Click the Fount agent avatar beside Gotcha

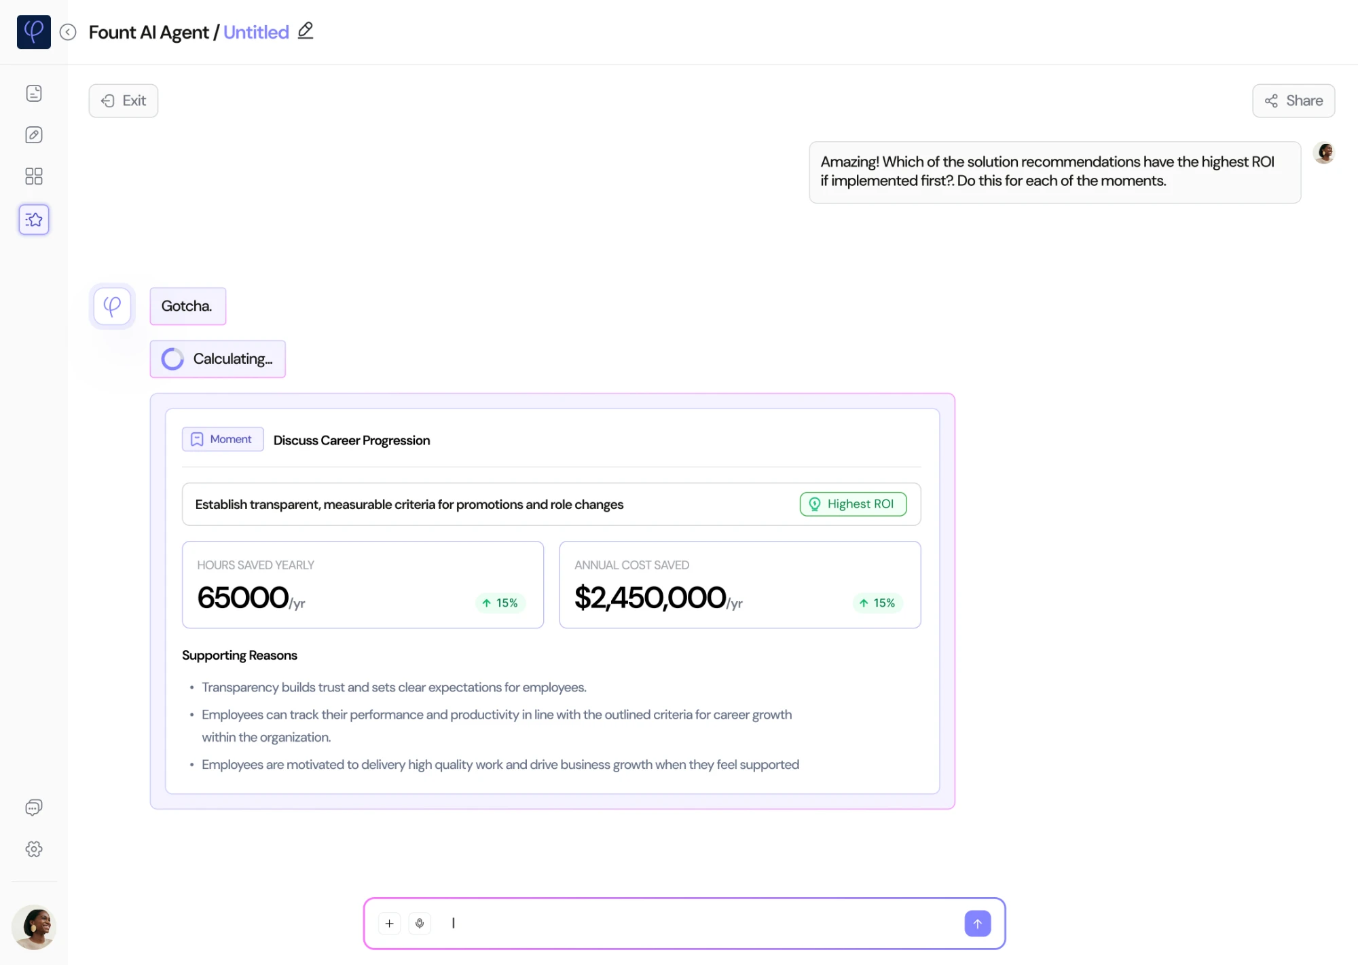click(x=112, y=306)
